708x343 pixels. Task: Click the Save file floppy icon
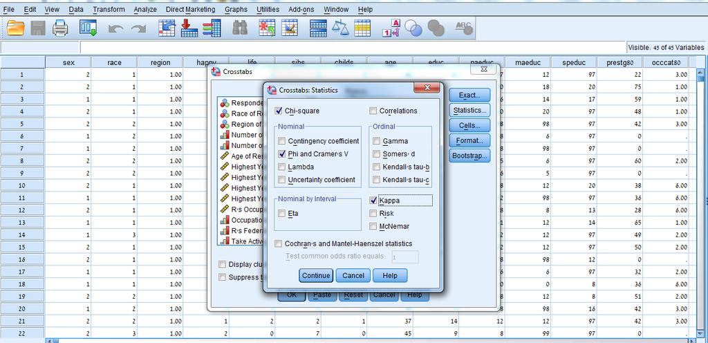[39, 28]
